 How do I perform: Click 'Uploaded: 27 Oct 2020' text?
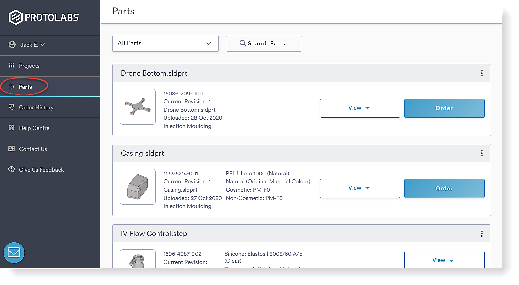point(192,198)
